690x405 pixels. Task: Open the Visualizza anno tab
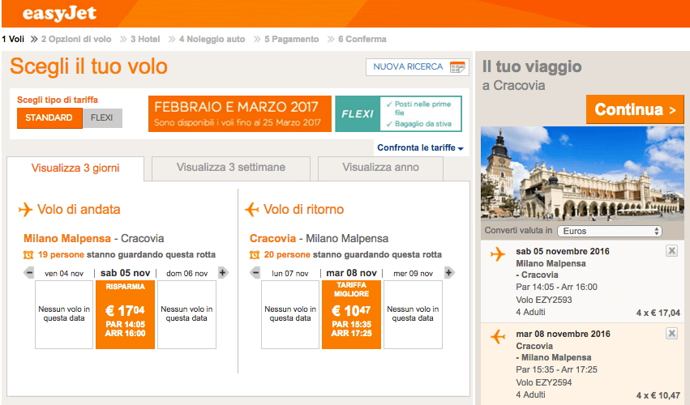[380, 168]
